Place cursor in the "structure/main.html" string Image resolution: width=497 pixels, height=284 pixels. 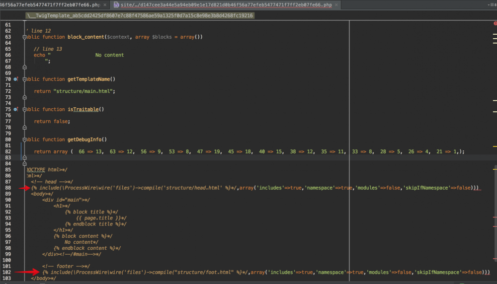point(83,91)
